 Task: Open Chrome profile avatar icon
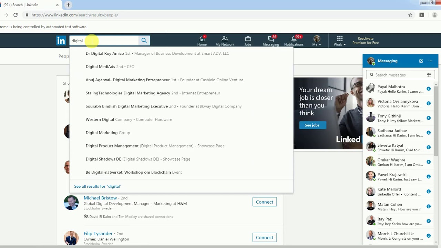[434, 15]
